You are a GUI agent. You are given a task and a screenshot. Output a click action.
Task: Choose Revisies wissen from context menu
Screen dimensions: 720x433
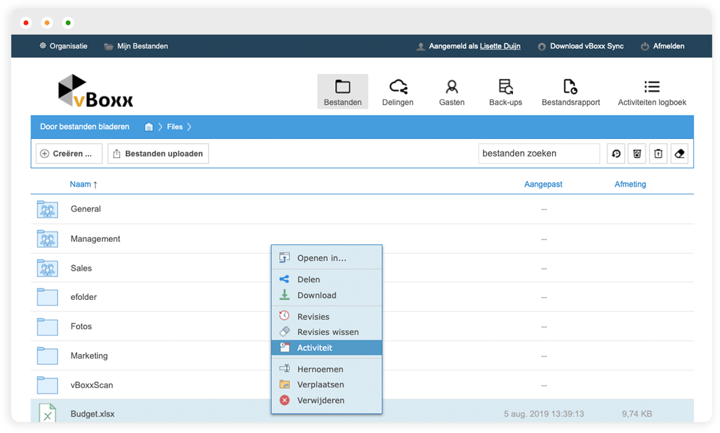tap(327, 332)
